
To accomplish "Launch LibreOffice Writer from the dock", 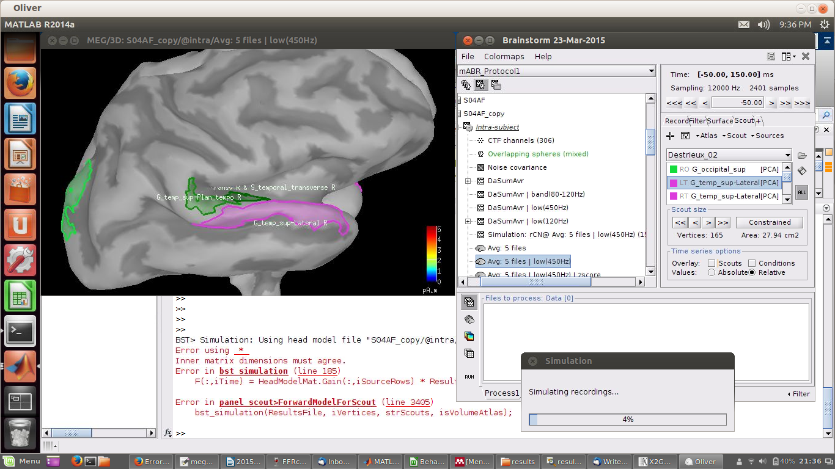I will [x=20, y=118].
